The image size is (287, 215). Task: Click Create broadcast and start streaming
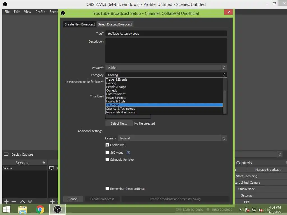pyautogui.click(x=175, y=199)
